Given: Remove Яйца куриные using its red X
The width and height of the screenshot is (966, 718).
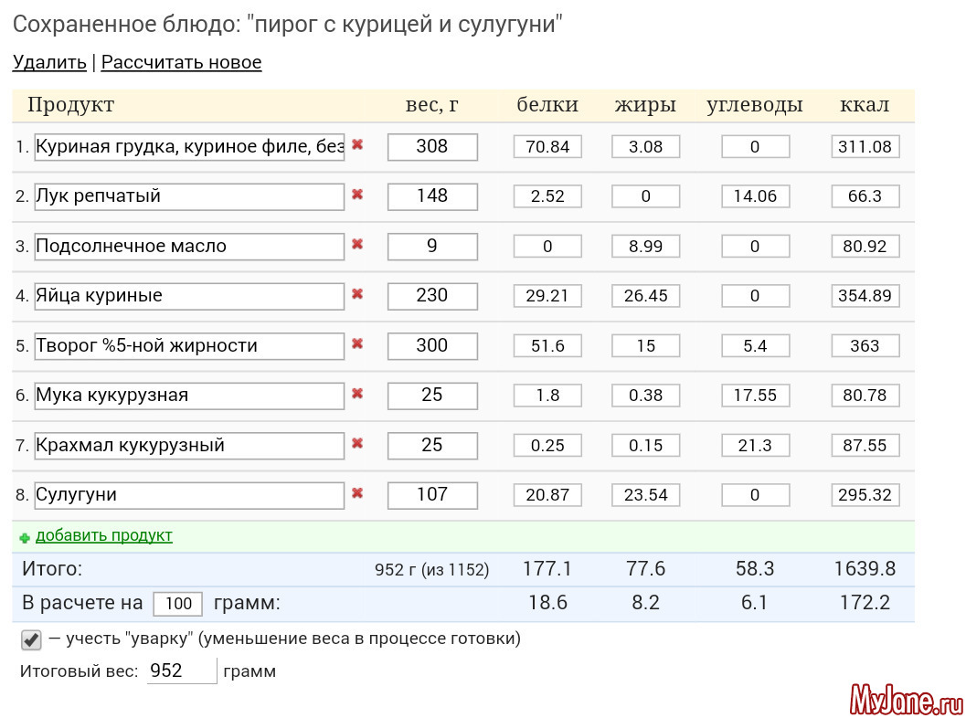Looking at the screenshot, I should pyautogui.click(x=357, y=294).
